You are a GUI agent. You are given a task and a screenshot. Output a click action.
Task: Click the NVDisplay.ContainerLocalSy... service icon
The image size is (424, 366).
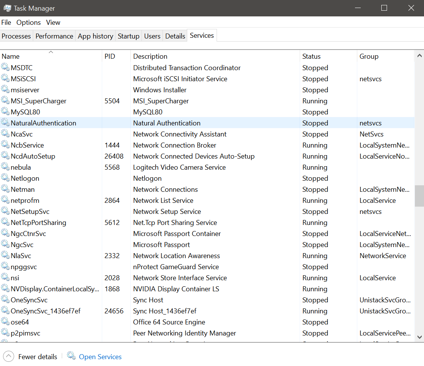pos(5,289)
